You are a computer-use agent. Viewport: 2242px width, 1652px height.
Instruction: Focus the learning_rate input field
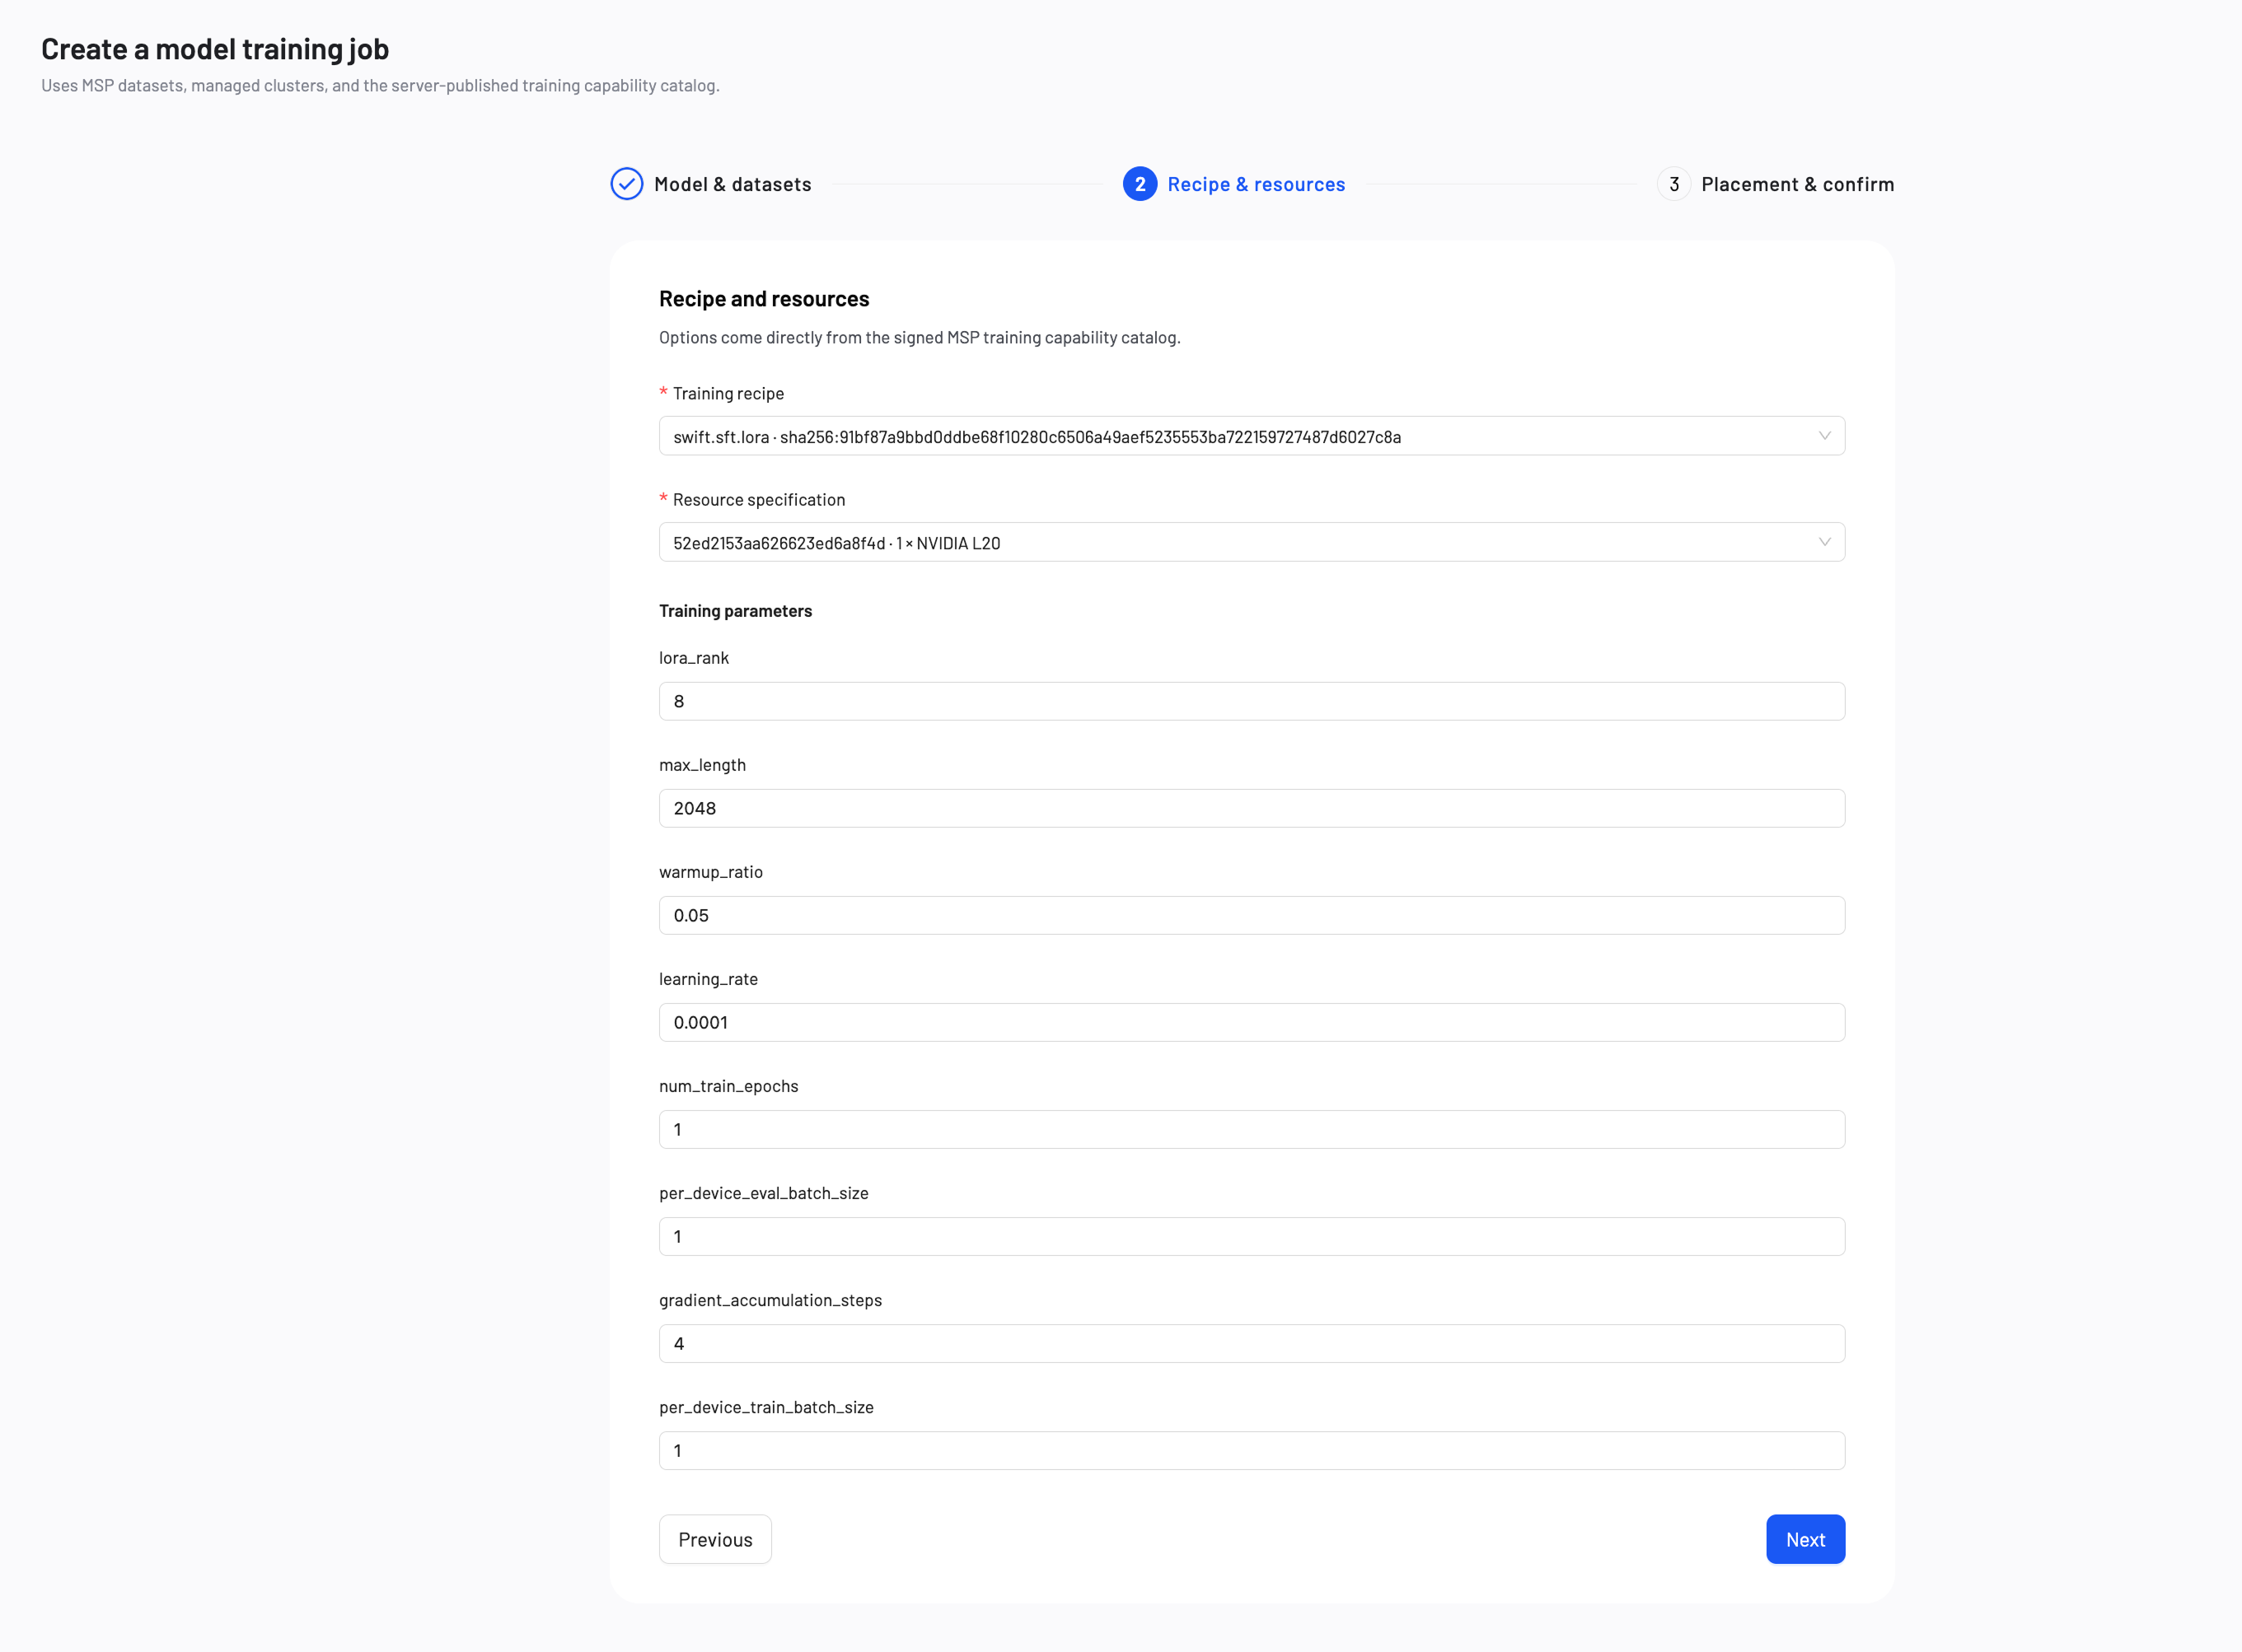point(1252,1022)
